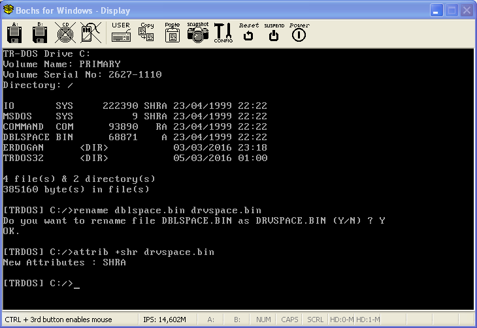The image size is (477, 328).
Task: Click the Reset button icon
Action: pos(248,32)
